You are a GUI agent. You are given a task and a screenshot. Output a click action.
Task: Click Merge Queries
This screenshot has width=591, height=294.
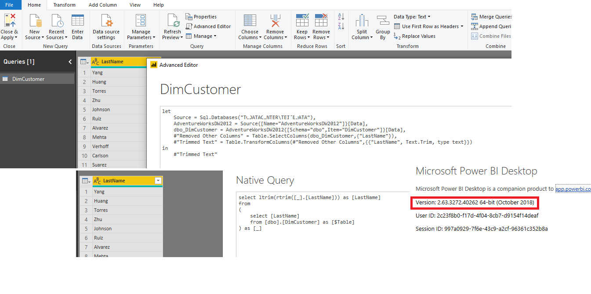pos(492,17)
